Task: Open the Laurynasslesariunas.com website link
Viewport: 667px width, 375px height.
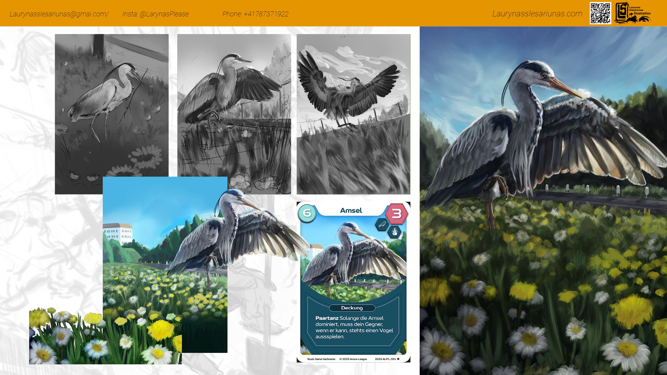Action: click(537, 14)
